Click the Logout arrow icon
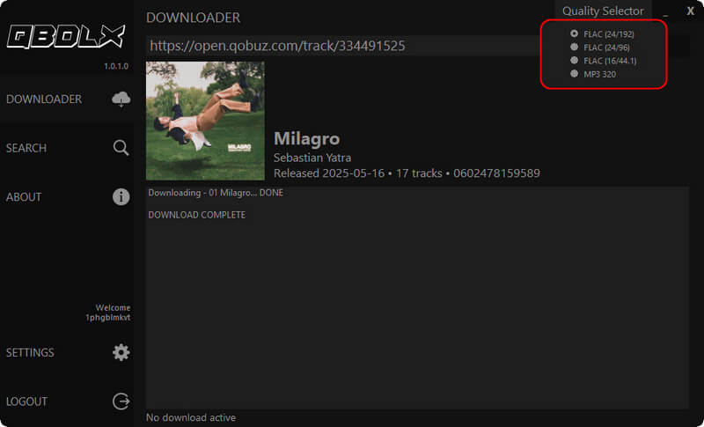Image resolution: width=704 pixels, height=427 pixels. [x=121, y=401]
